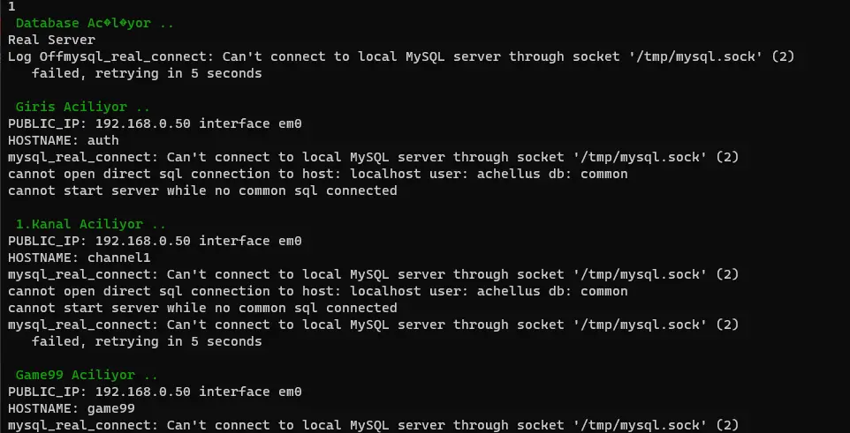
Task: Click the "HOSTNAME: channel1" line
Action: point(79,258)
